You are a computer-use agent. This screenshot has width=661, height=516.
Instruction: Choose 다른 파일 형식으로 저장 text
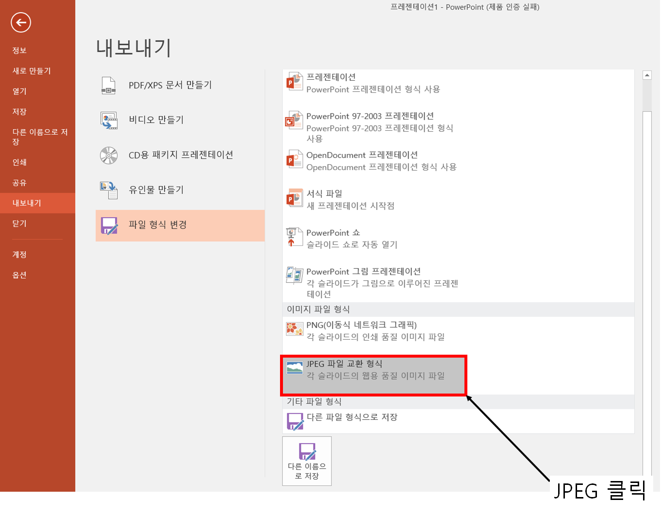[x=352, y=417]
